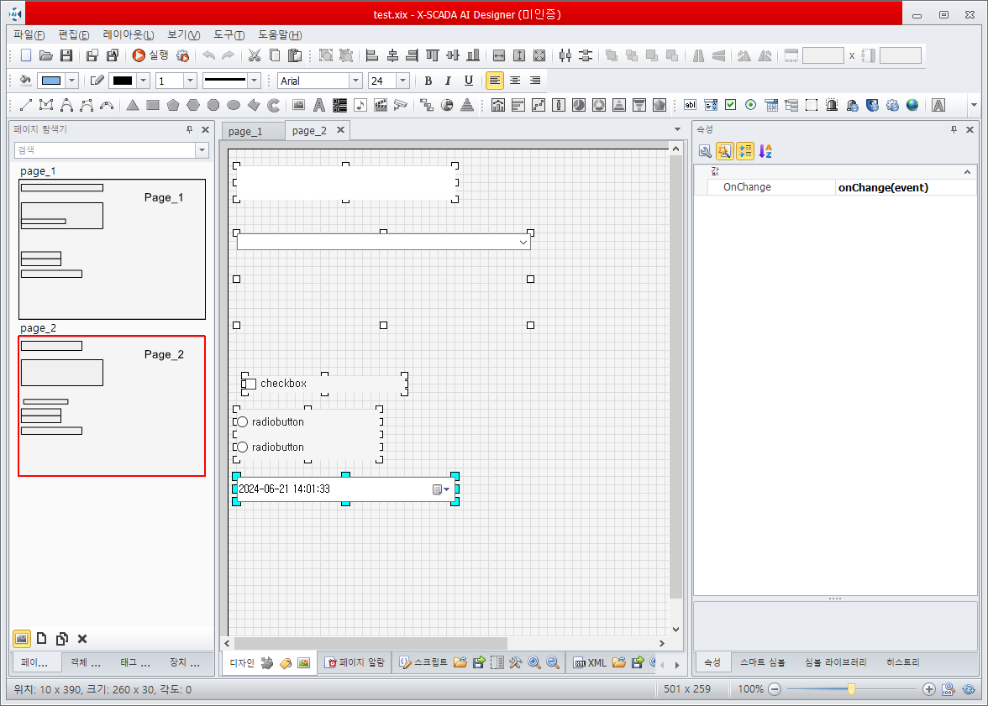Zoom in magnifier icon bottom toolbar

coord(534,662)
